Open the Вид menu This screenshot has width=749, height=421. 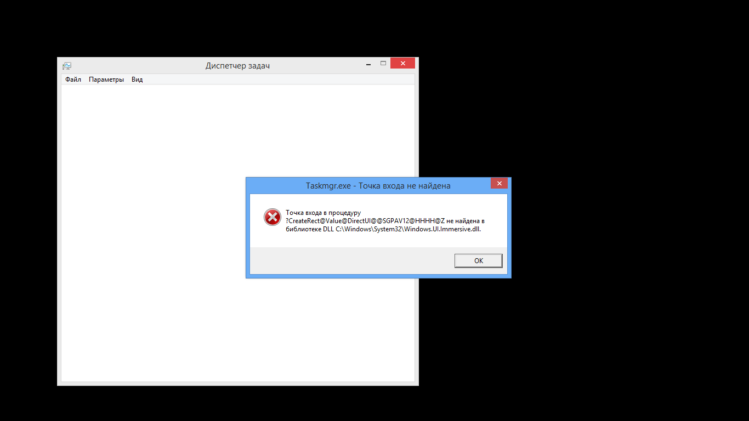[x=137, y=79]
